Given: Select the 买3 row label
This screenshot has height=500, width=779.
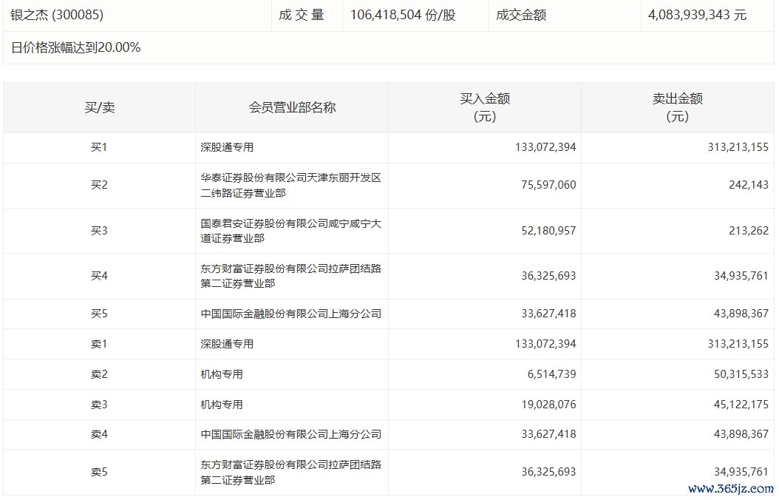Looking at the screenshot, I should point(99,231).
